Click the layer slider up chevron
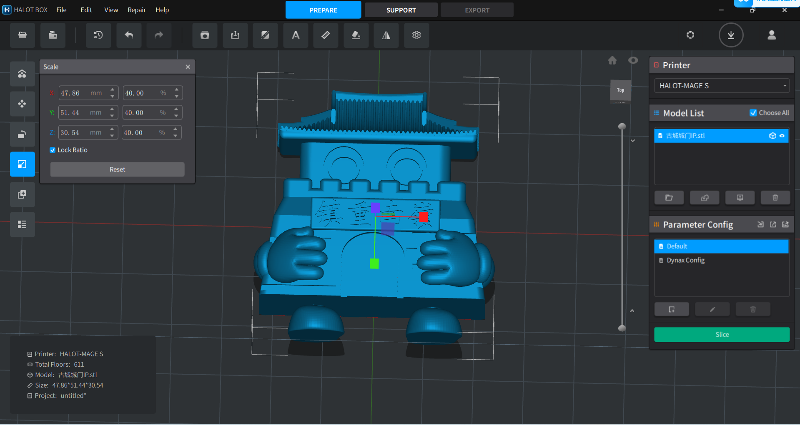The height and width of the screenshot is (425, 800). pos(632,311)
